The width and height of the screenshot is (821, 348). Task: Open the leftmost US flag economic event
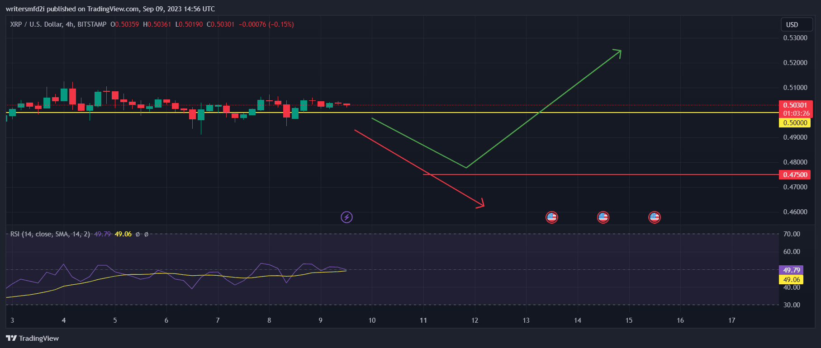click(551, 217)
